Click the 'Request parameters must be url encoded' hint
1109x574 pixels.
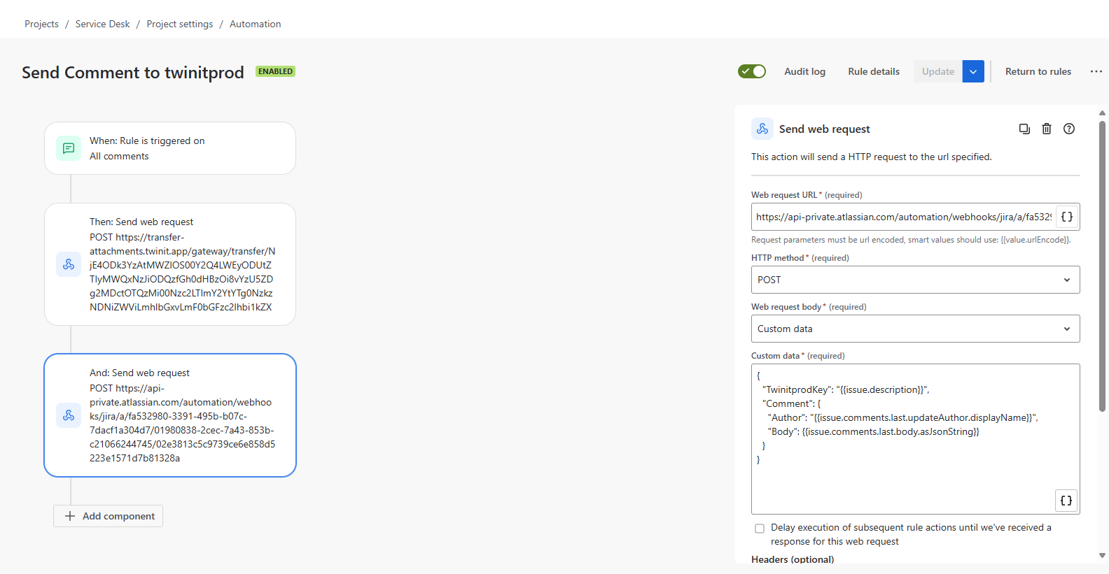click(x=911, y=240)
